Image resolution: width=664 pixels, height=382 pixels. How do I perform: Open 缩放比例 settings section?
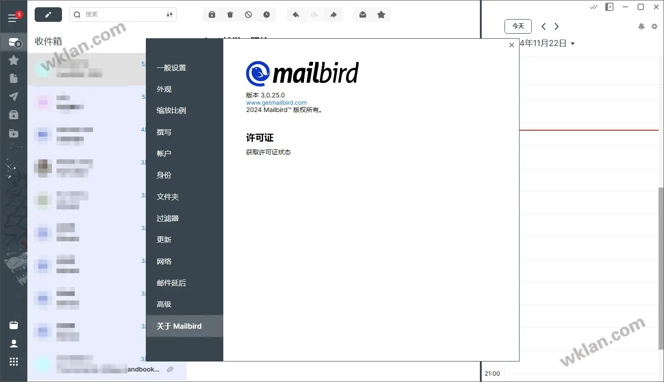(185, 110)
